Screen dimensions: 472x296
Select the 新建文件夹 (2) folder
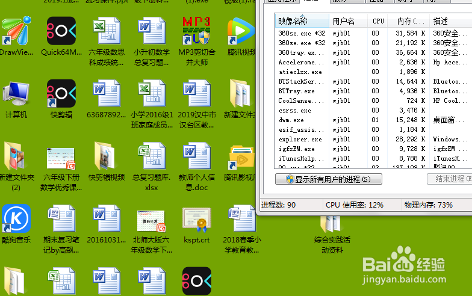pyautogui.click(x=16, y=167)
